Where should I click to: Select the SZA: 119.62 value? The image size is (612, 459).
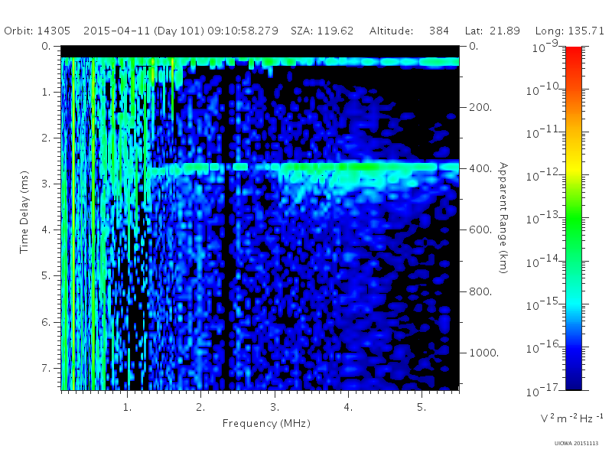tap(322, 31)
